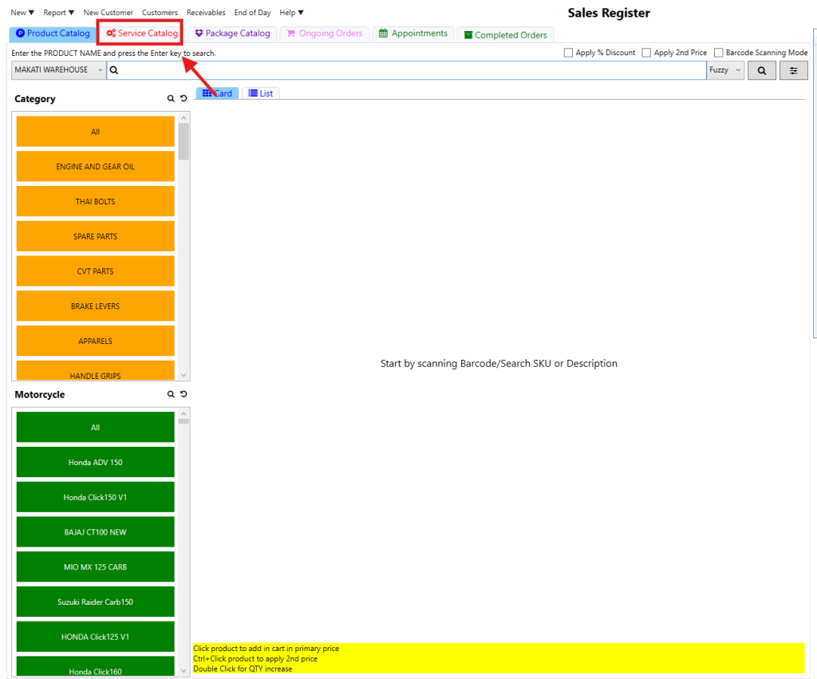Filter by Honda ADV 150 motorcycle
Image resolution: width=817 pixels, height=679 pixels.
95,462
